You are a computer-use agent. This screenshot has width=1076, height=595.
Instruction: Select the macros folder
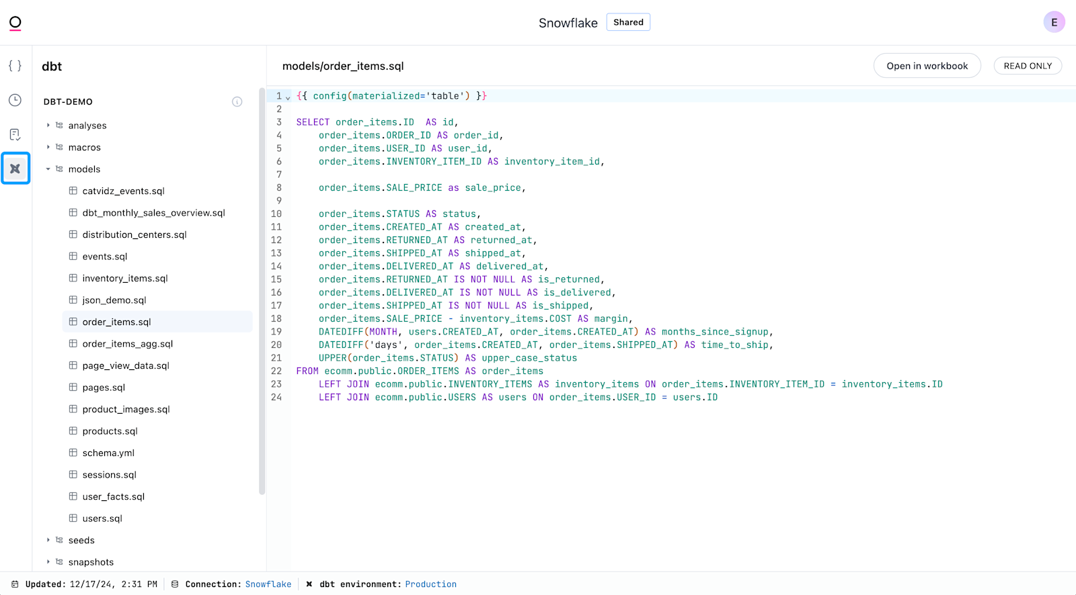[x=85, y=147]
